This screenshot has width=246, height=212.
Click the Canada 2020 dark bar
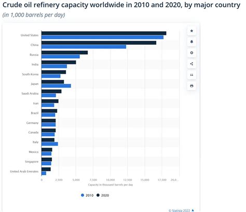[49, 130]
